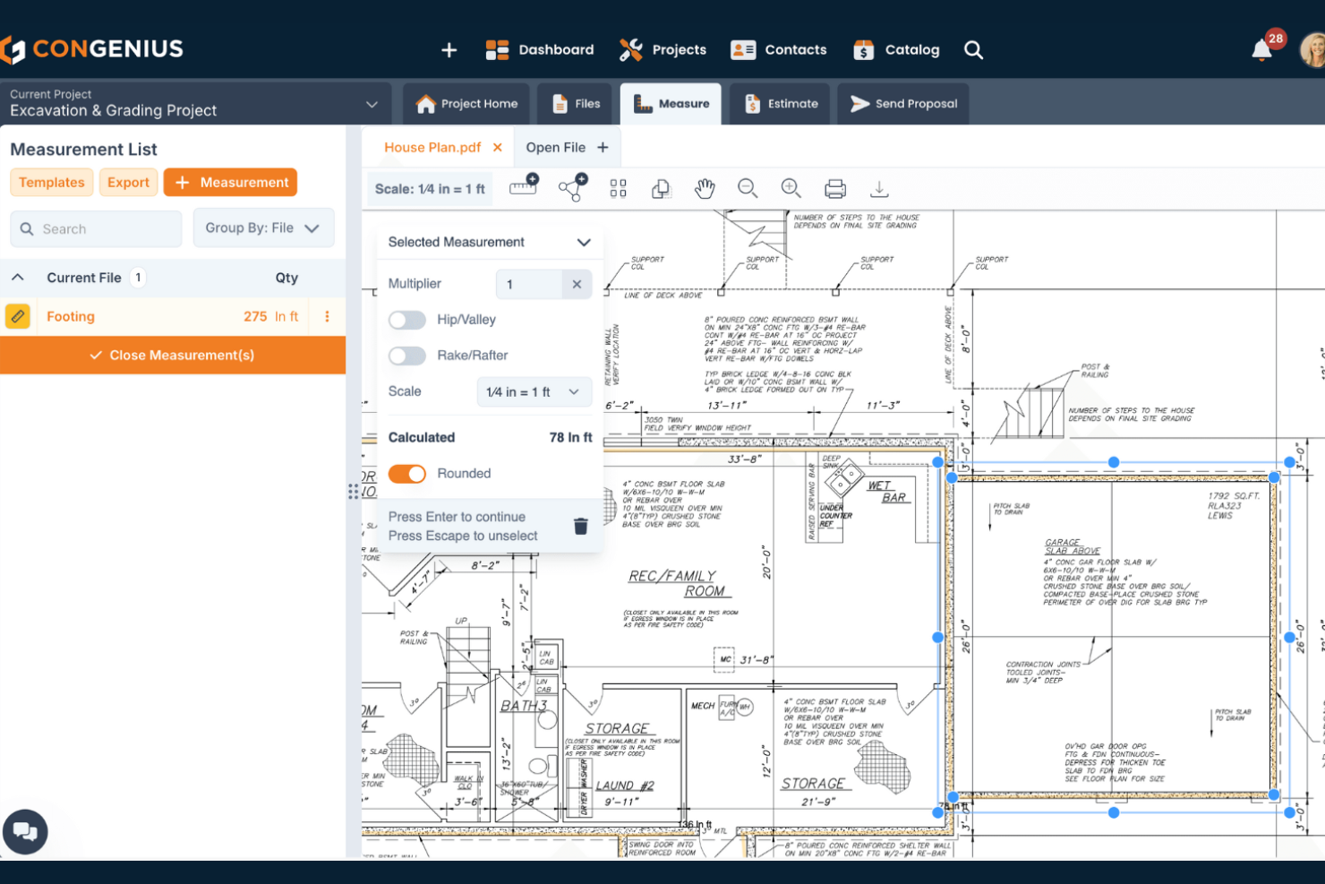Open the Scale dropdown in Selected Measurement
The image size is (1325, 884).
point(534,391)
